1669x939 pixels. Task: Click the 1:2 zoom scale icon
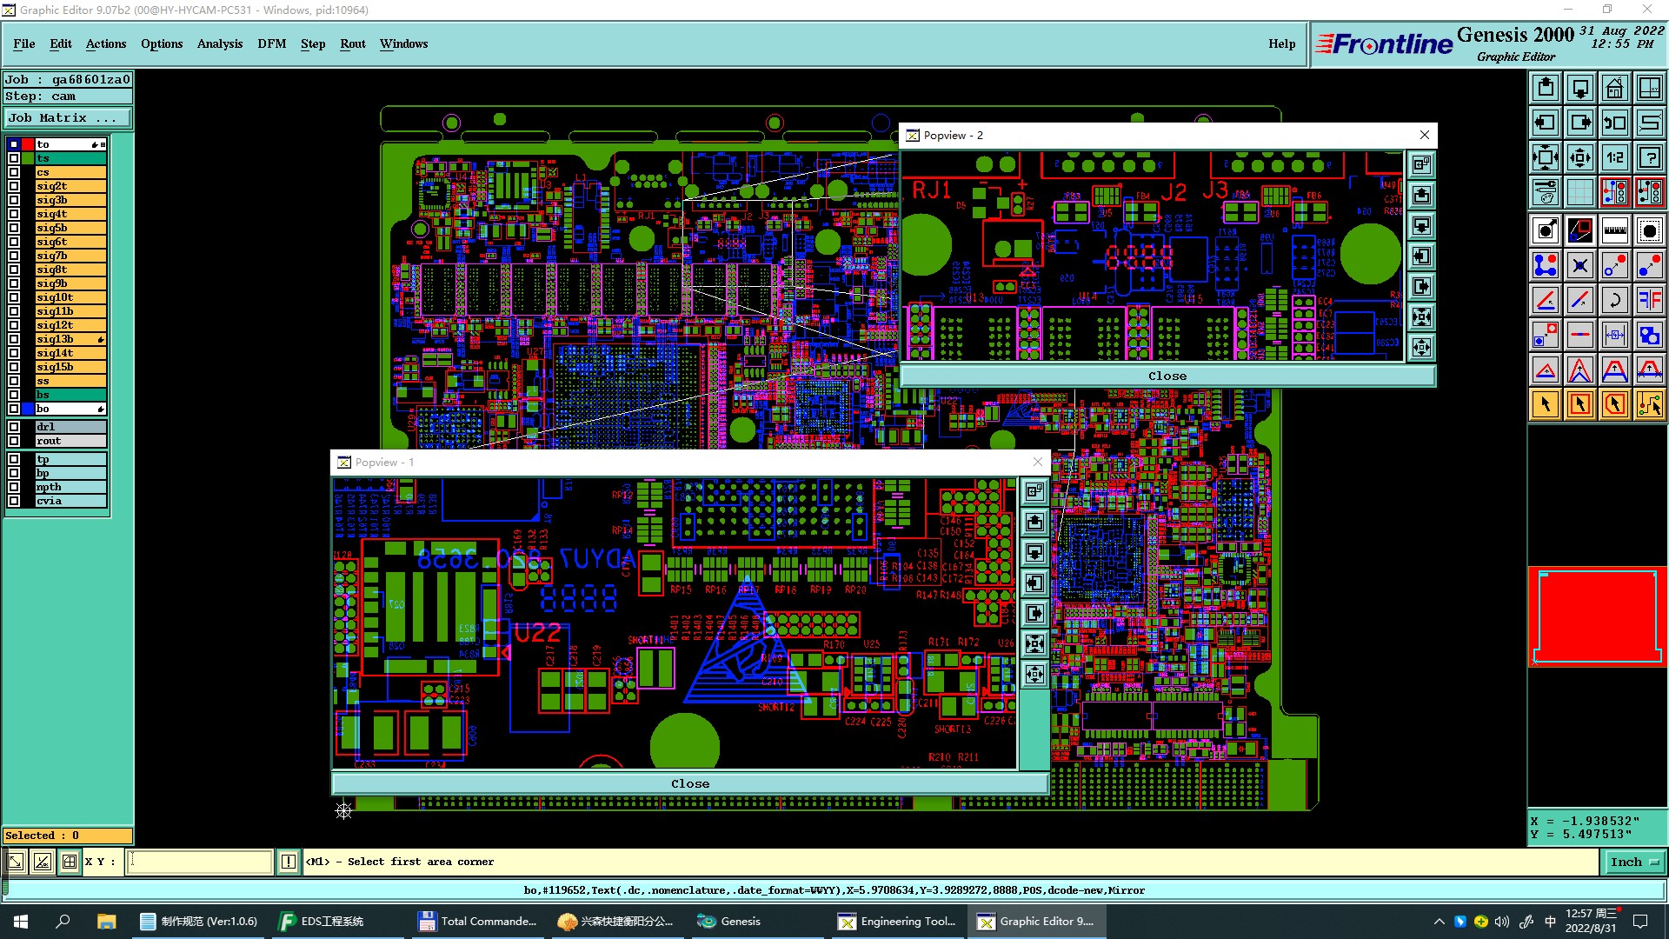pyautogui.click(x=1614, y=157)
